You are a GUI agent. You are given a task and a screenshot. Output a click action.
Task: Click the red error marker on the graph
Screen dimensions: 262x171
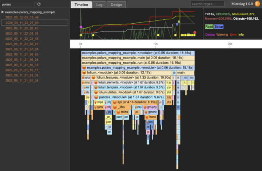[195, 32]
